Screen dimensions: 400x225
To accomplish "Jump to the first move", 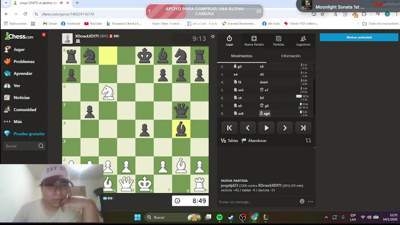I will pyautogui.click(x=229, y=128).
